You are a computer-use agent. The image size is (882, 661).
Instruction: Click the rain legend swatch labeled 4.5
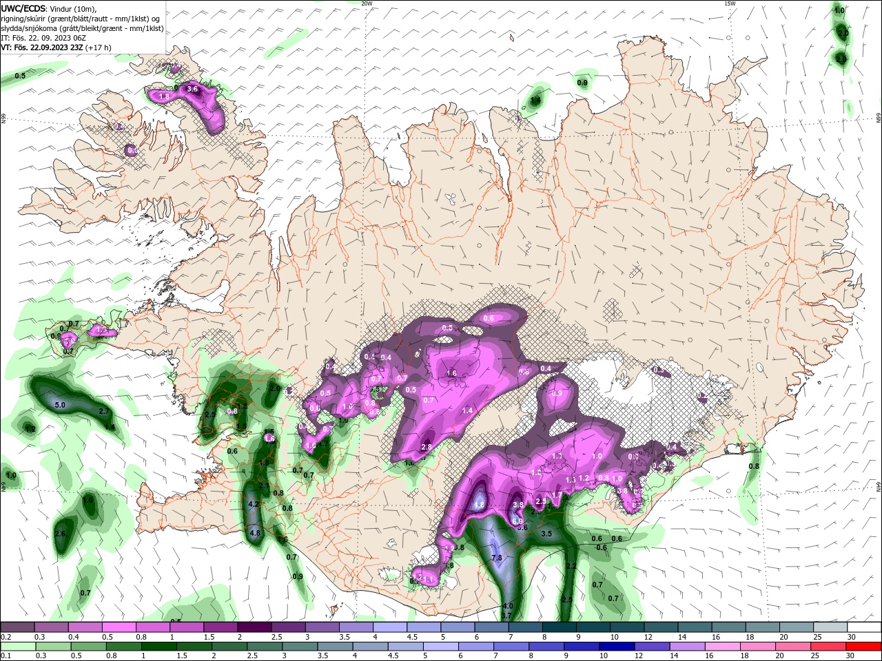point(405,647)
